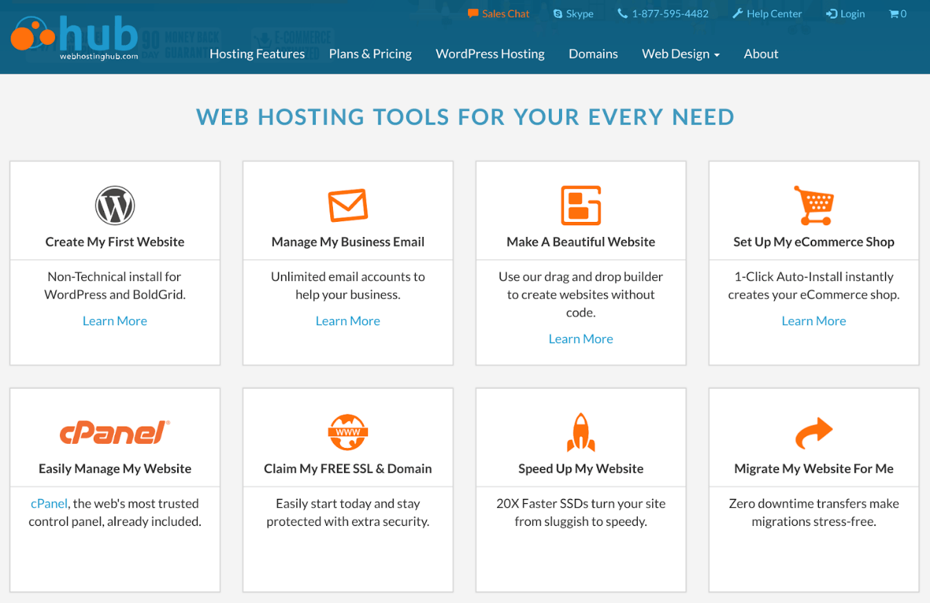Click 'Unlimited email accounts to help your business' text

(348, 286)
